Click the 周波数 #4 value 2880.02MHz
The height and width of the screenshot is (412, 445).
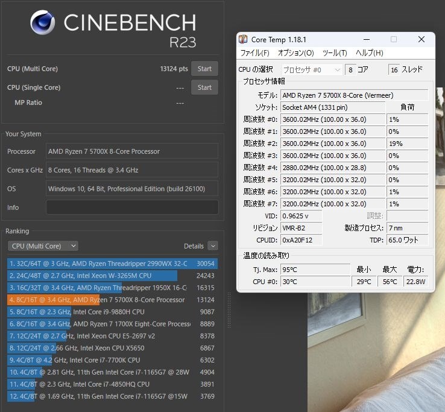pos(333,168)
